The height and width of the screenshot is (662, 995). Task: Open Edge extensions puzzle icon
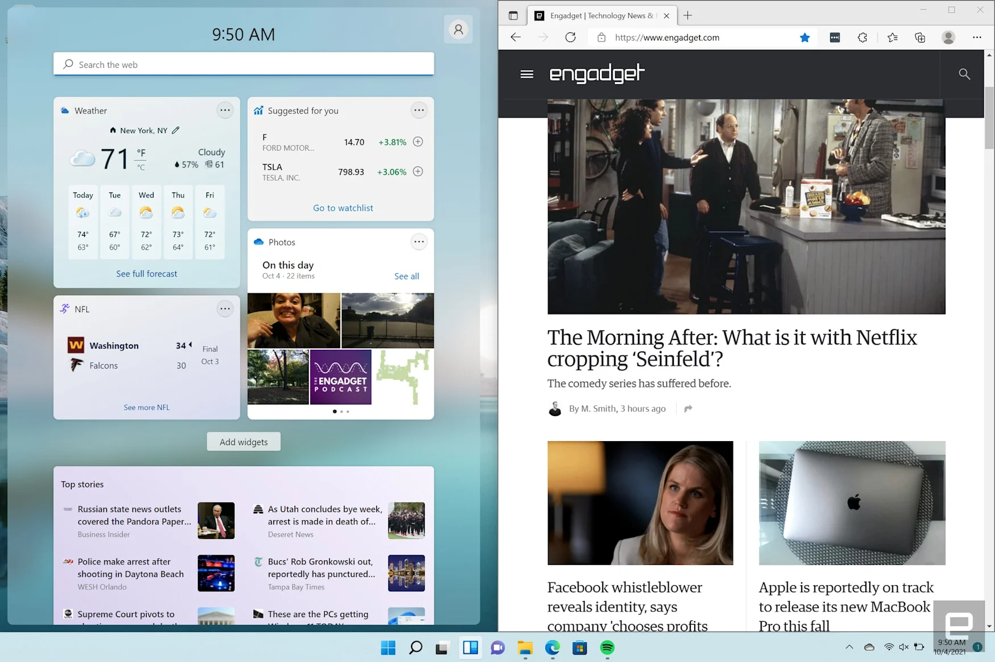click(x=862, y=37)
